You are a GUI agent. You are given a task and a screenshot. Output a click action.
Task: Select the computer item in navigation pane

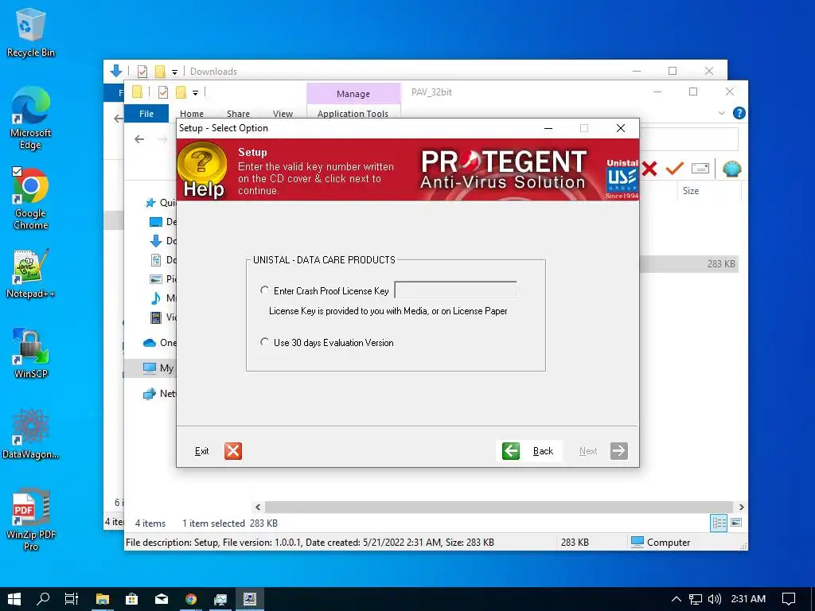click(149, 368)
